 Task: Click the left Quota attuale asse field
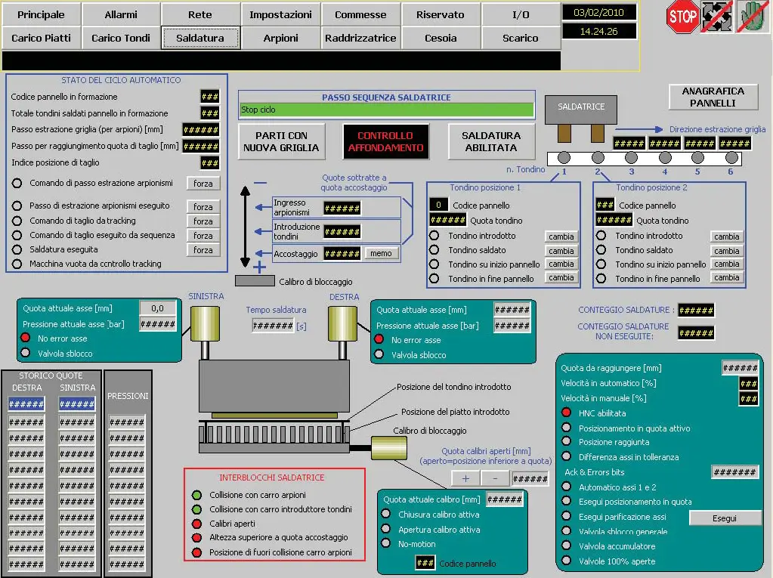(x=158, y=308)
